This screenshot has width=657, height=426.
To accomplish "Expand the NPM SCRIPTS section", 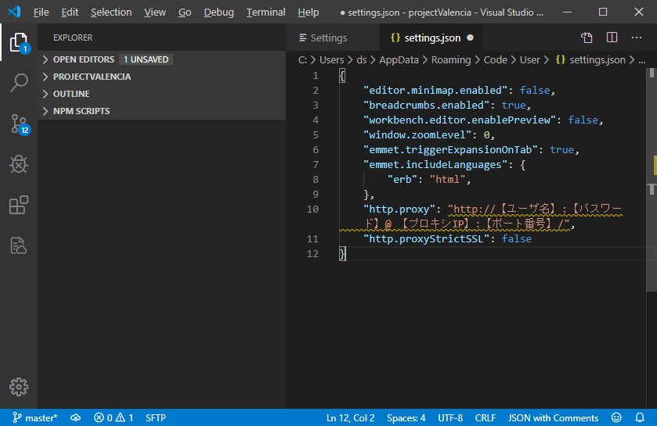I will coord(81,111).
